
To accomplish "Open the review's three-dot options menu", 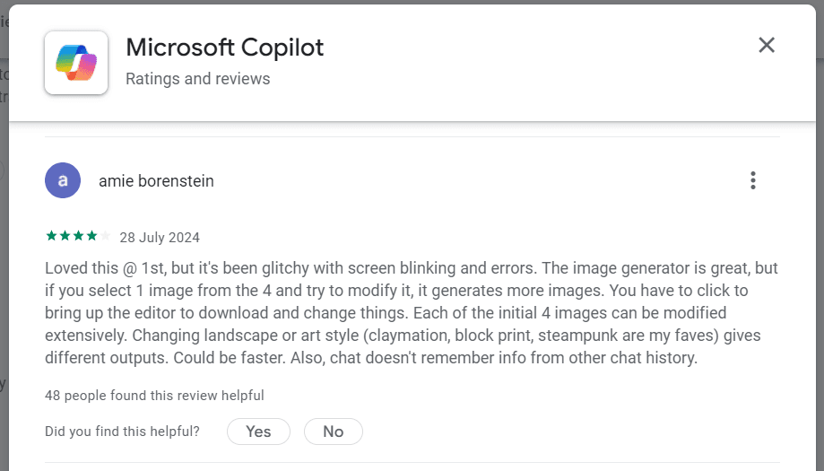I will click(x=753, y=180).
